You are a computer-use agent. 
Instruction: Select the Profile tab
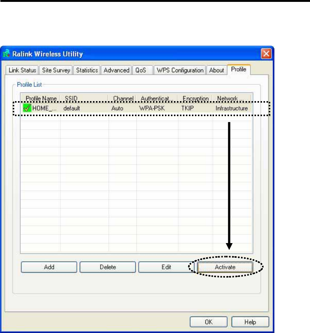[239, 69]
